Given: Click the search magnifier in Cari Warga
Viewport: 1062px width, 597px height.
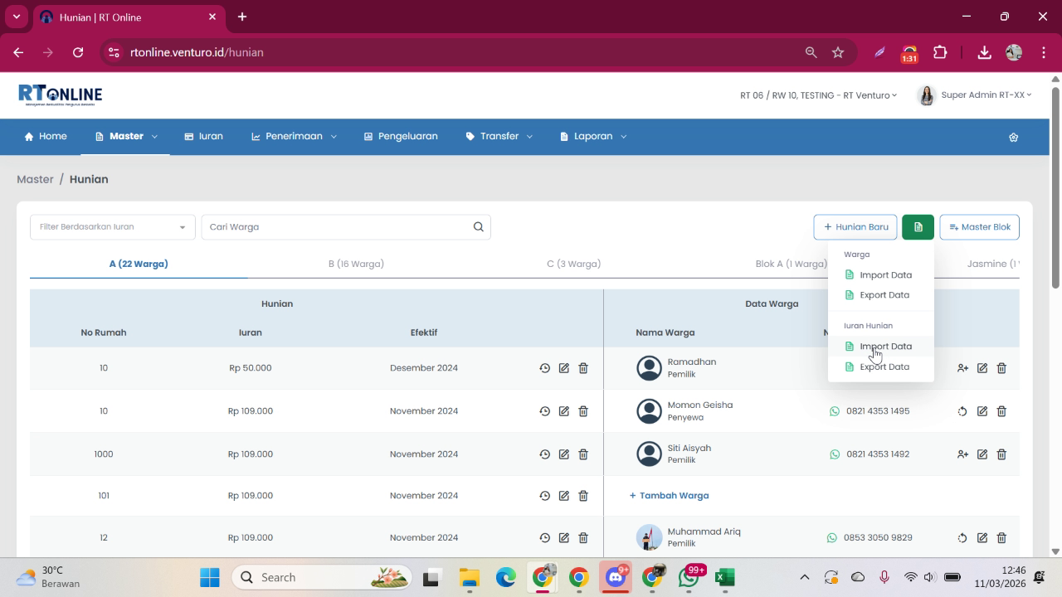Looking at the screenshot, I should [479, 227].
